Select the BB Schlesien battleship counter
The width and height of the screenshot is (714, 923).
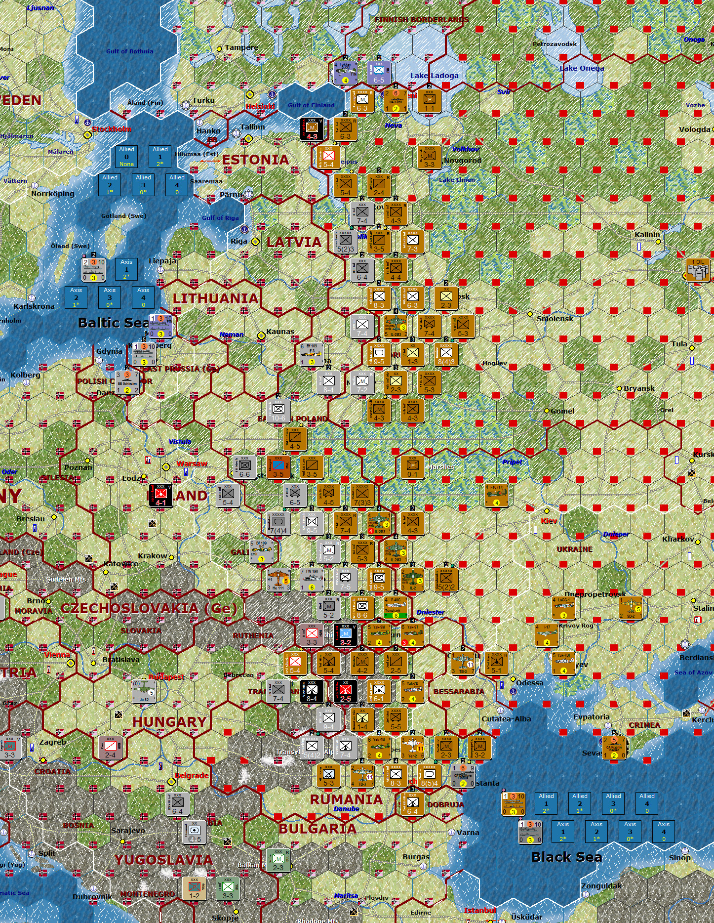tap(127, 382)
